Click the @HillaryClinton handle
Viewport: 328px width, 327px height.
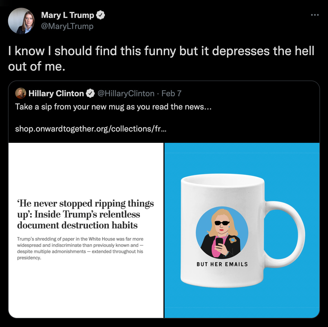126,93
